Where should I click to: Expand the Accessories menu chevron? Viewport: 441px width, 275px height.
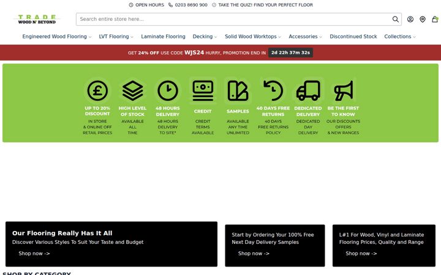tap(320, 37)
